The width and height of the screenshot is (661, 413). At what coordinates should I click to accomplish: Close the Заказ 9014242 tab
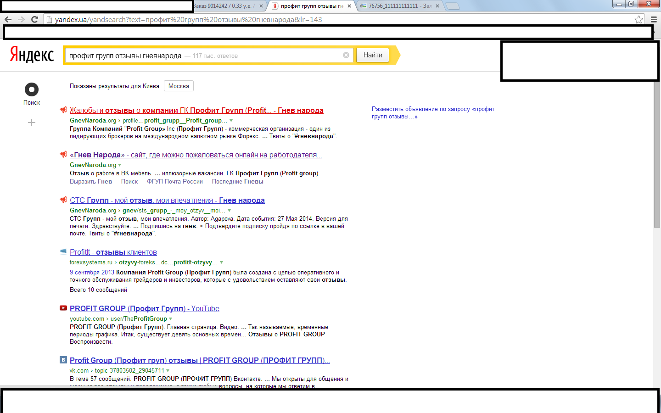coord(261,6)
